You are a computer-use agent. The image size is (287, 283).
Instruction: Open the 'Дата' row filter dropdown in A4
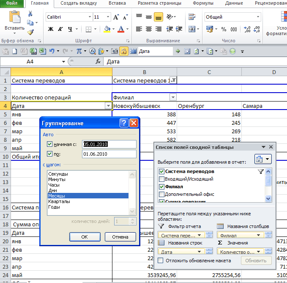(x=108, y=106)
